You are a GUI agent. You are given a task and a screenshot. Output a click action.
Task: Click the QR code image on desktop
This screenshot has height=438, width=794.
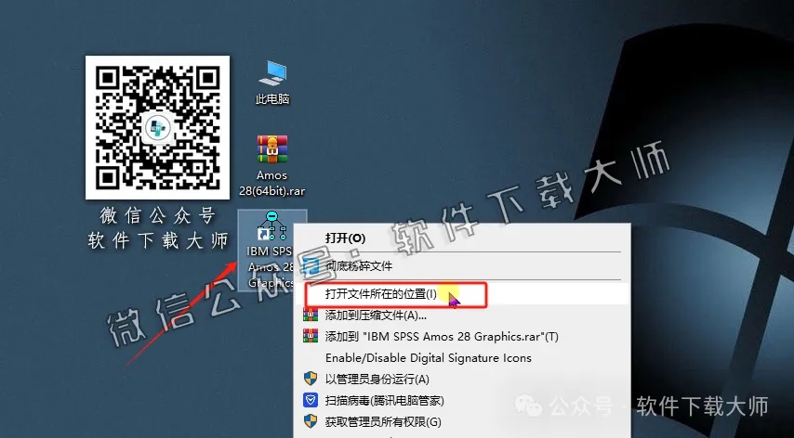pyautogui.click(x=157, y=127)
